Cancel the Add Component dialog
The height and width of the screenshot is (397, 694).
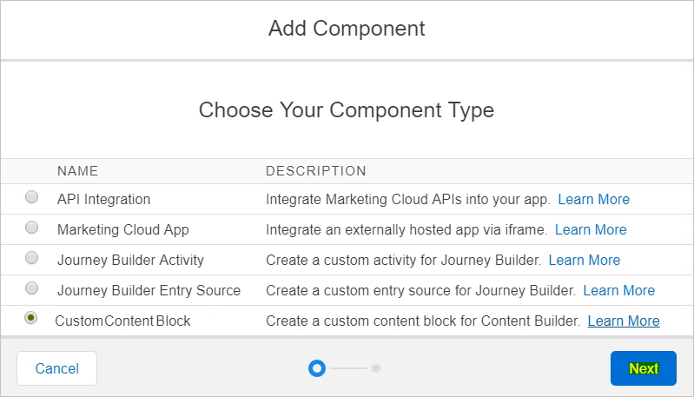click(57, 368)
